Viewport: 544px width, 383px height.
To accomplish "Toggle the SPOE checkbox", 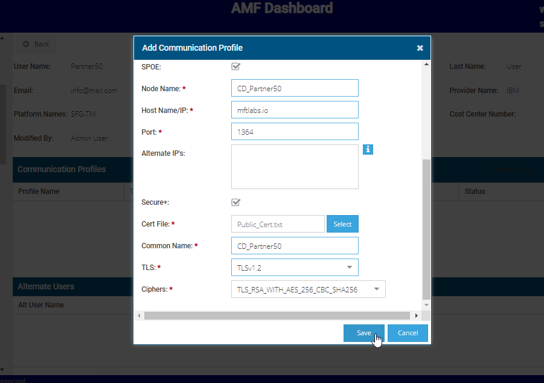I will (x=236, y=66).
